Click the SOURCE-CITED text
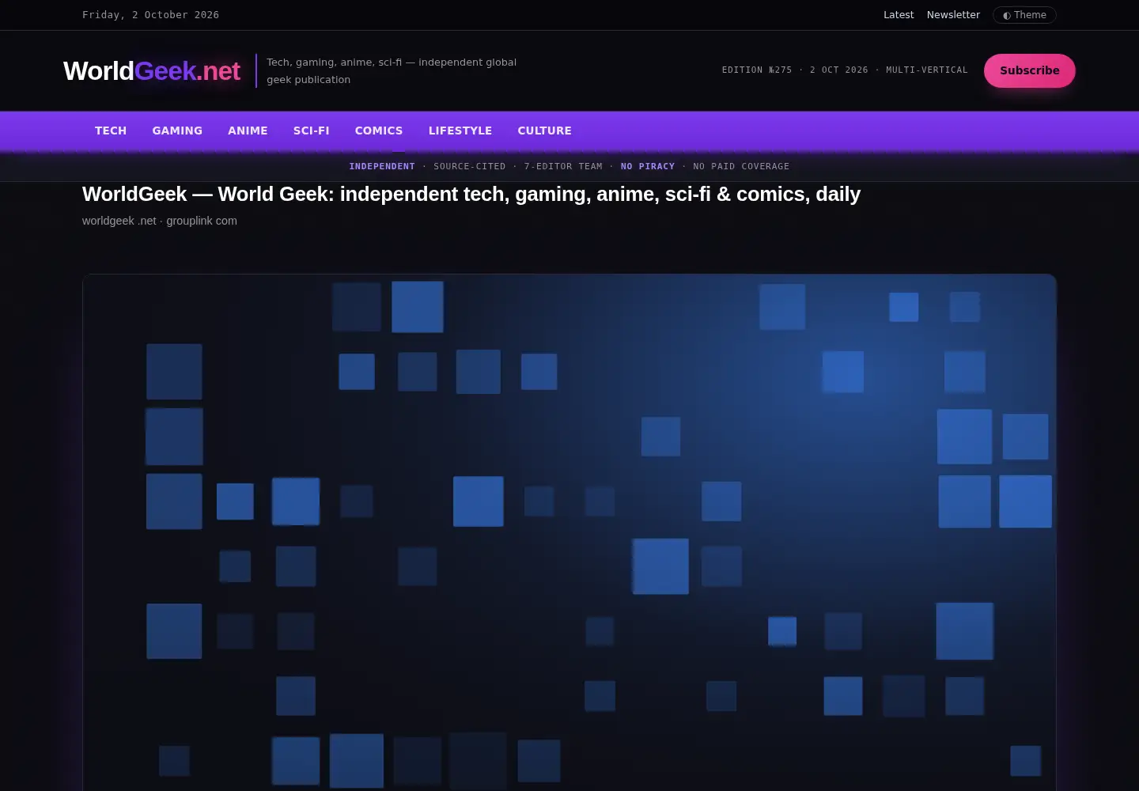 470,166
